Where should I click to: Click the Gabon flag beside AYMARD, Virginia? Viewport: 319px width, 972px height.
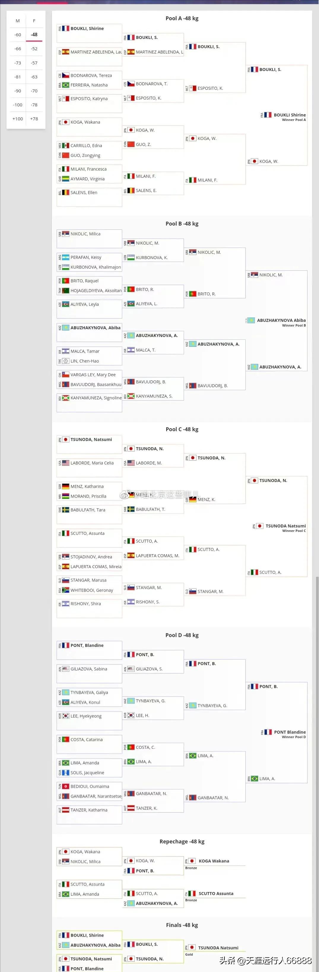[x=66, y=179]
